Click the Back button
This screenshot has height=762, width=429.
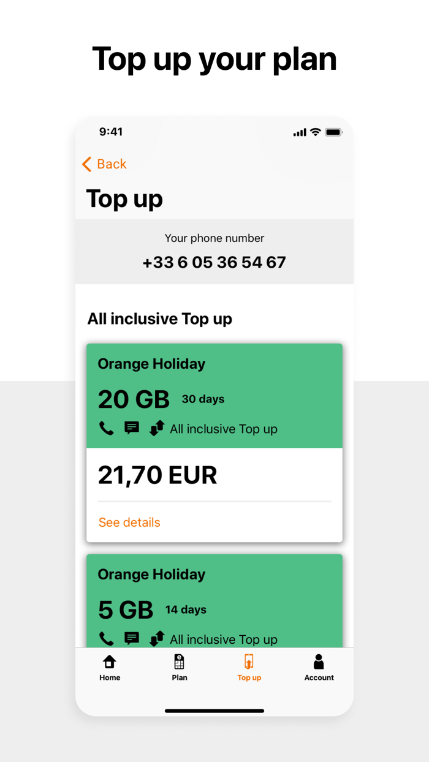pyautogui.click(x=103, y=164)
